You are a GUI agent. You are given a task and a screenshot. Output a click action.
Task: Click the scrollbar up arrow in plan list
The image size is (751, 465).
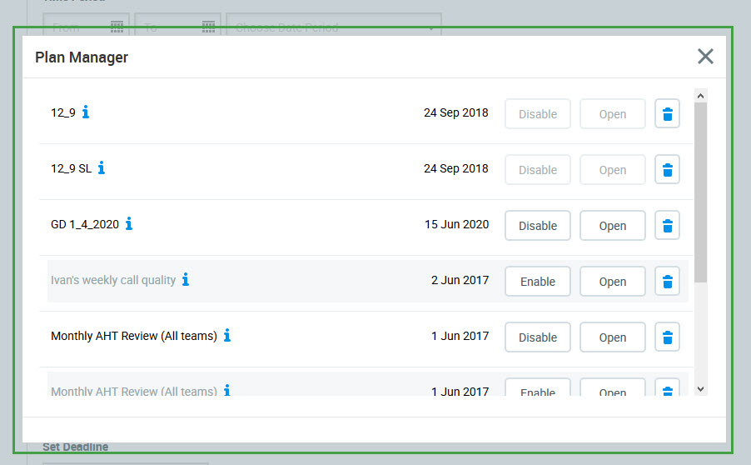coord(700,96)
